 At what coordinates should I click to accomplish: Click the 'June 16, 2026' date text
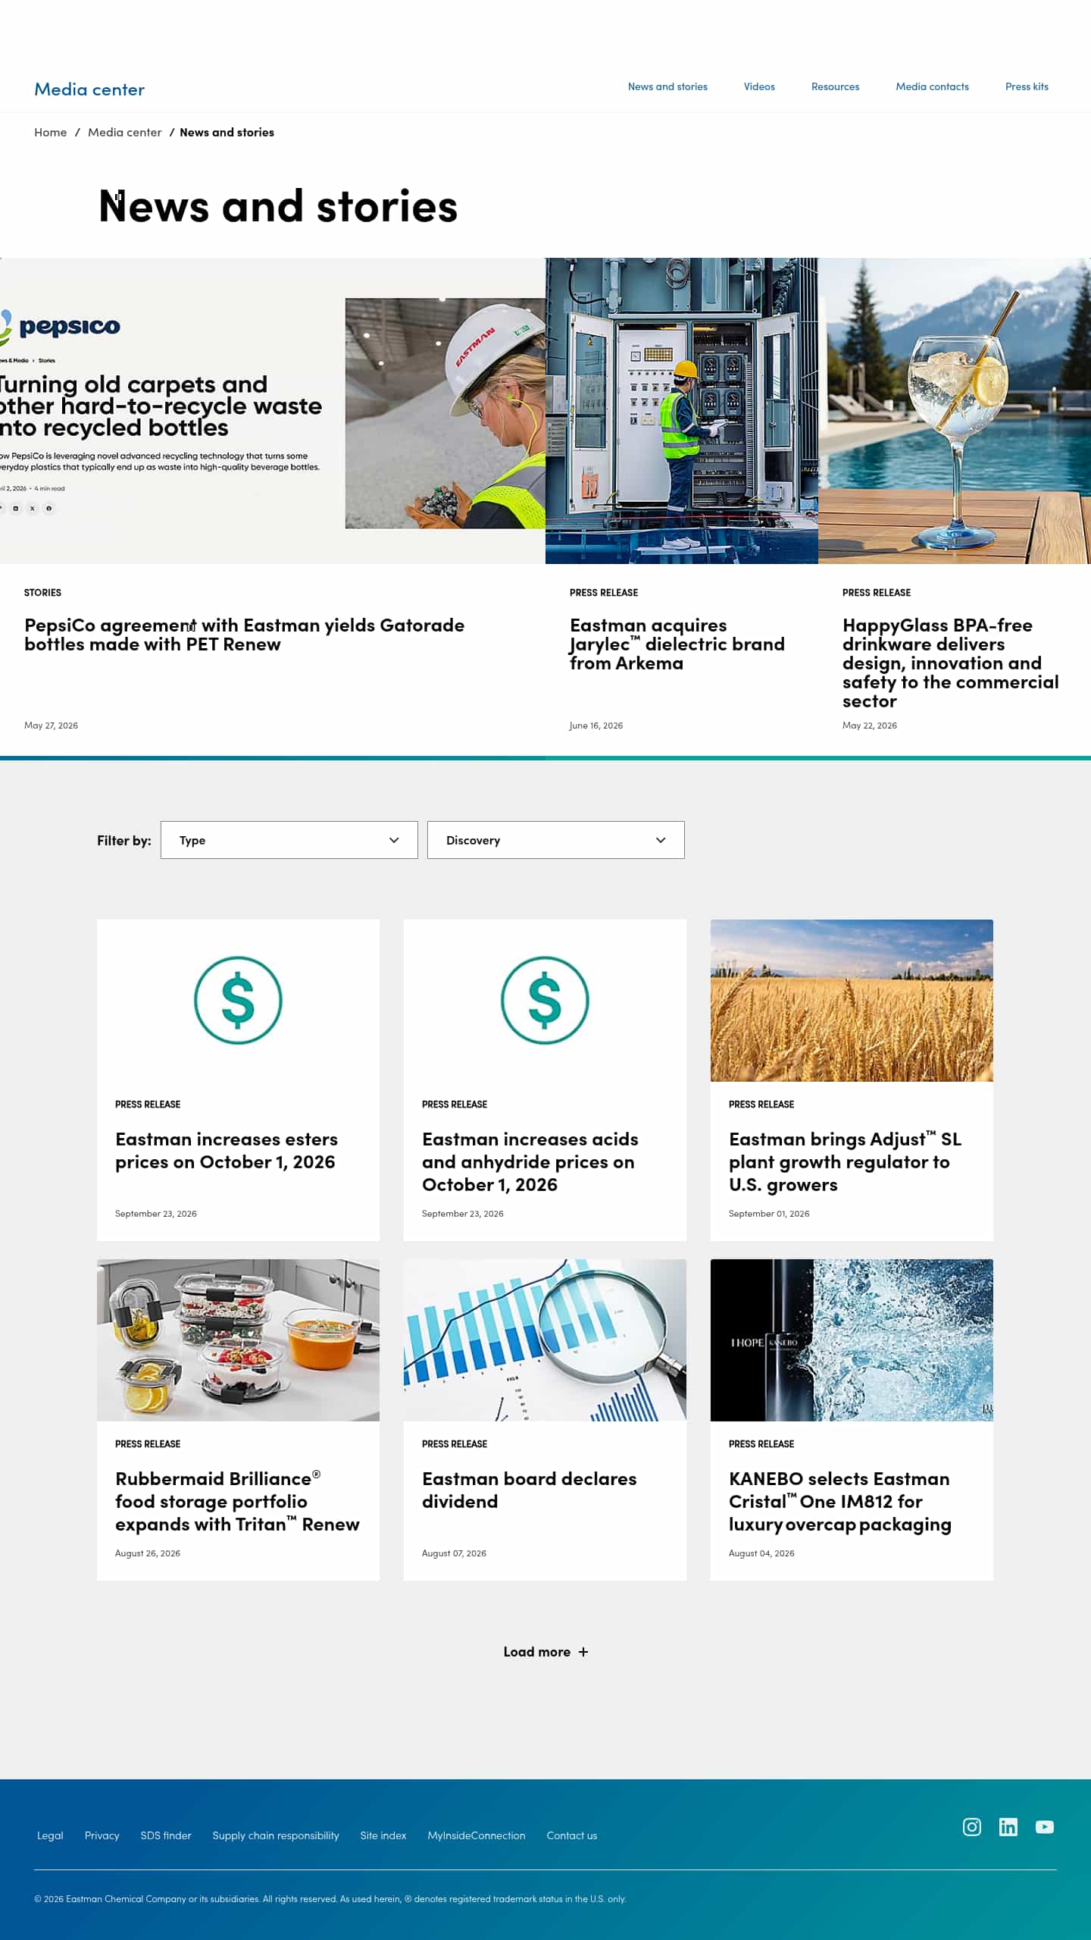(596, 725)
